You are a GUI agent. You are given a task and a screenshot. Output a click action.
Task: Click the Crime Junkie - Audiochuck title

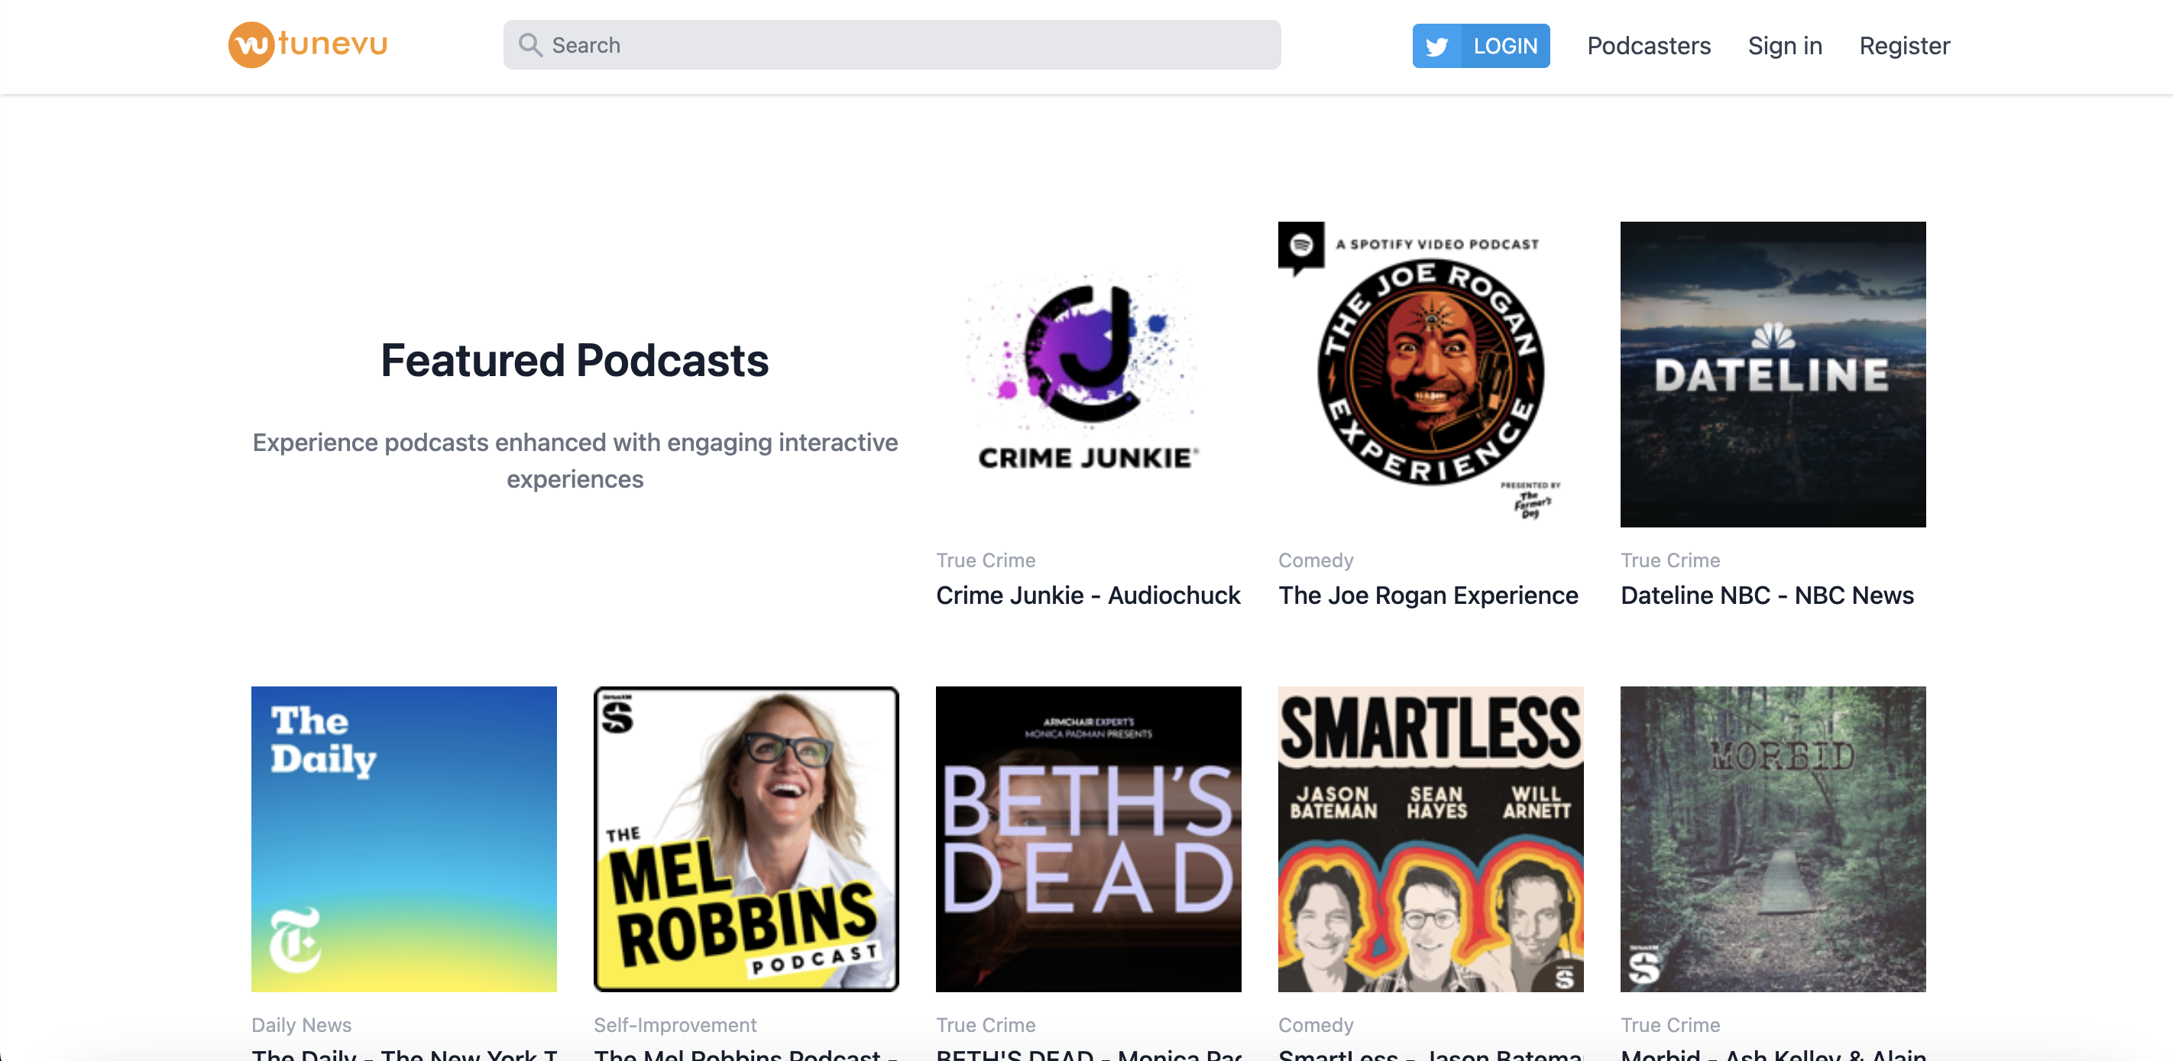coord(1087,595)
